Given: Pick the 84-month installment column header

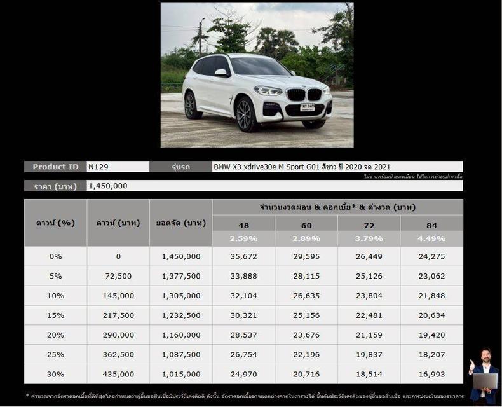Looking at the screenshot, I should [x=432, y=225].
